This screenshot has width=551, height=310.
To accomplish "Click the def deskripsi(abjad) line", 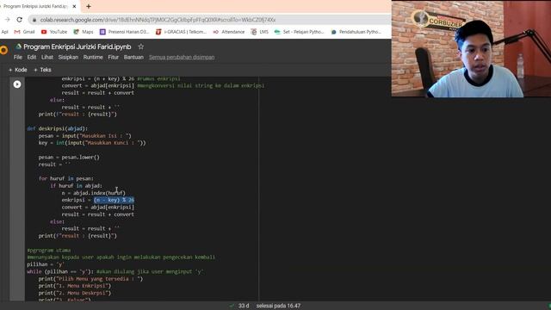I will tap(58, 128).
